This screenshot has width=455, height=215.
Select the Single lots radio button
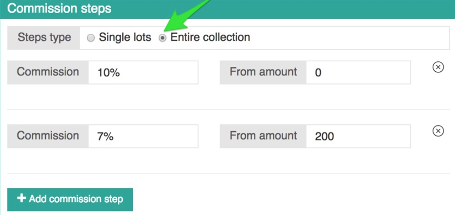(x=91, y=38)
